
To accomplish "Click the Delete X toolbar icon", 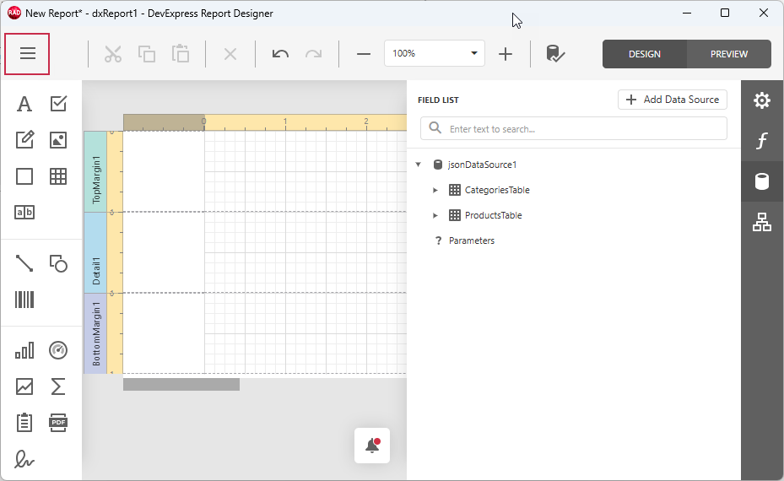I will click(x=230, y=53).
